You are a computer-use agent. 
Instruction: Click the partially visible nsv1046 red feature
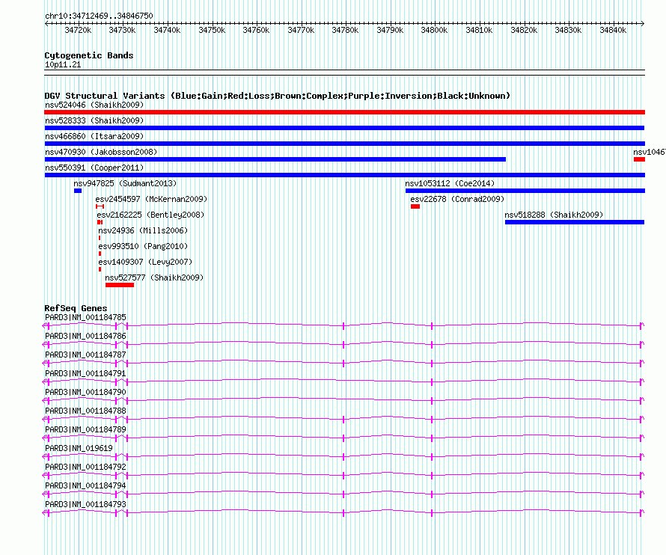[x=639, y=159]
